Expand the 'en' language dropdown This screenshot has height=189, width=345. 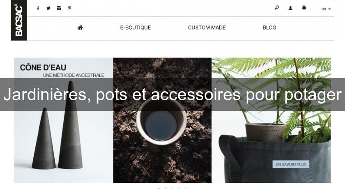pos(326,9)
